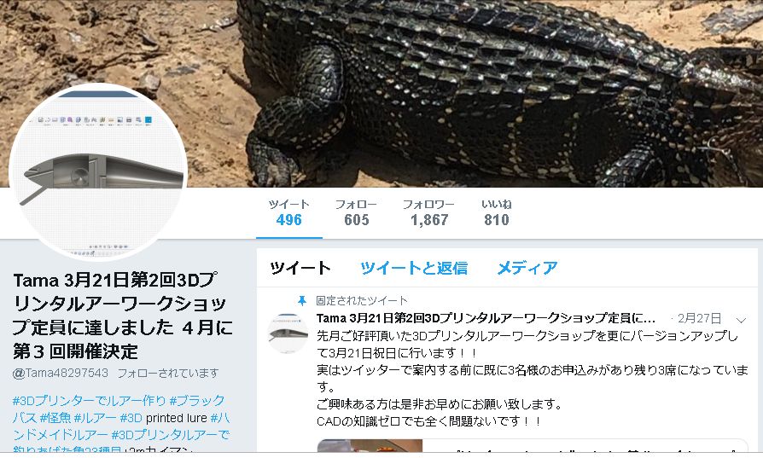Click the pin icon on the pinned tweet

click(301, 301)
